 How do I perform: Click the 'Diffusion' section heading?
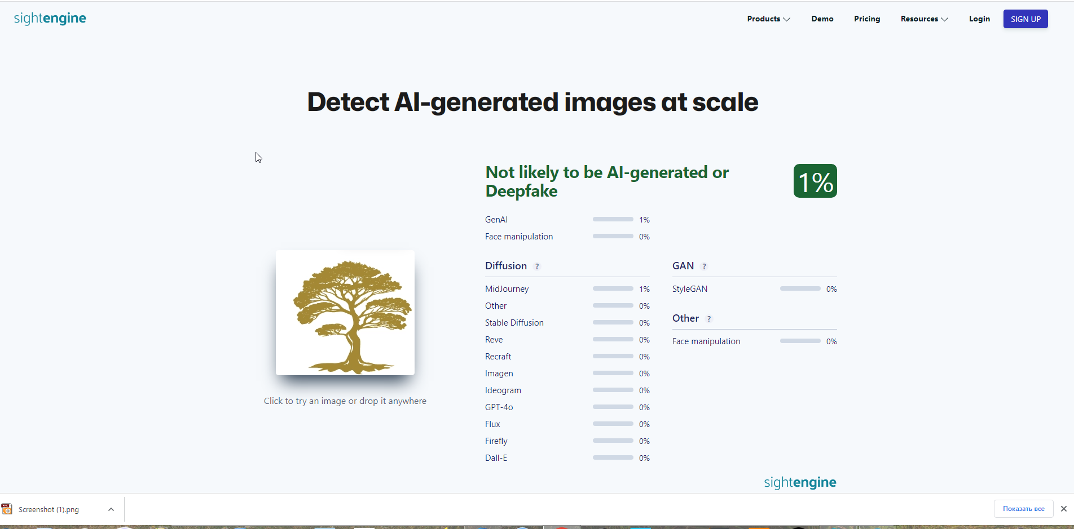[x=506, y=266]
